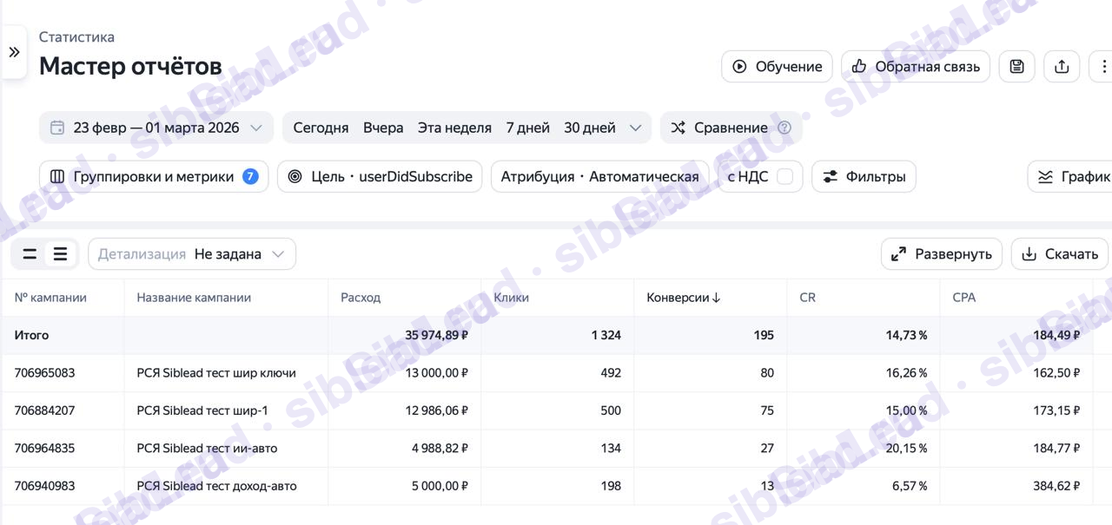Click the Скачать download button
The width and height of the screenshot is (1112, 525).
(x=1060, y=254)
